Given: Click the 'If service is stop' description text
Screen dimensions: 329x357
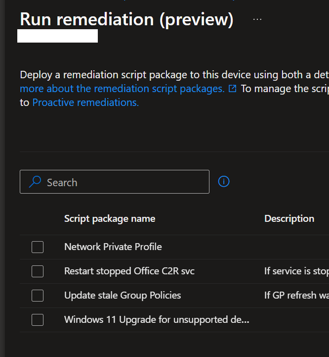Looking at the screenshot, I should 296,271.
